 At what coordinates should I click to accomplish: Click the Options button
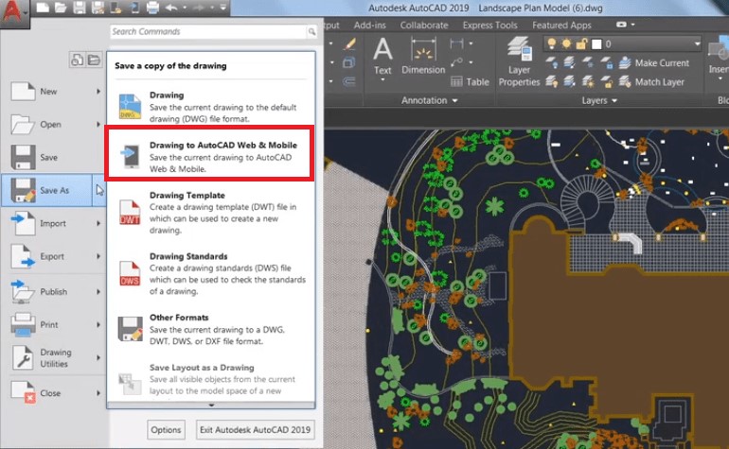(x=166, y=430)
